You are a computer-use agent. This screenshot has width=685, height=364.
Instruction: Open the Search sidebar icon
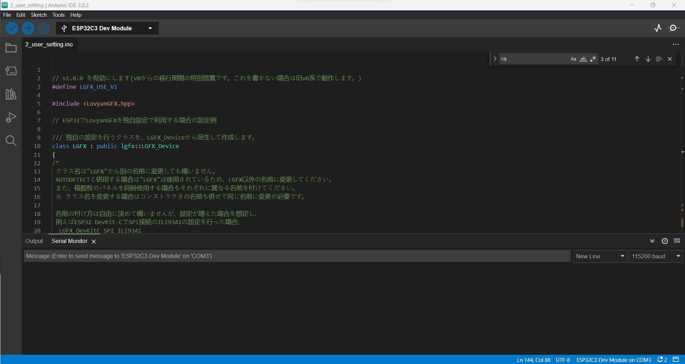click(x=11, y=141)
